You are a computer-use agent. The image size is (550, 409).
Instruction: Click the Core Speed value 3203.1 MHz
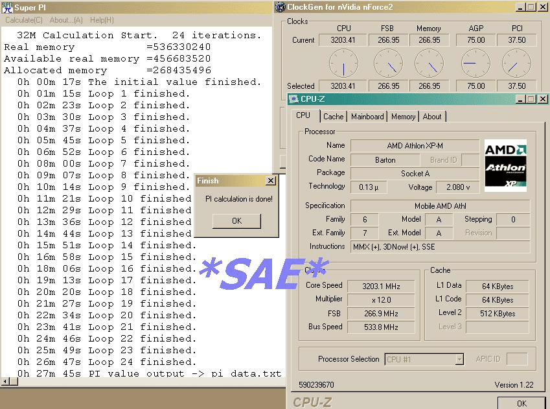click(x=381, y=286)
